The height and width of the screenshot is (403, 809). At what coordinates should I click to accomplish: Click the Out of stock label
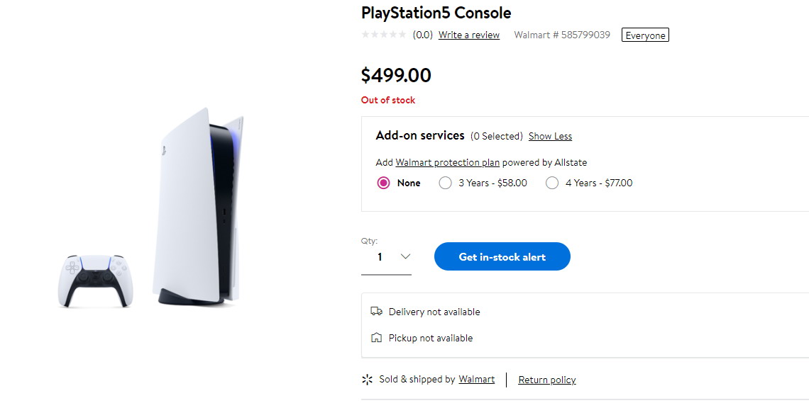pos(388,100)
